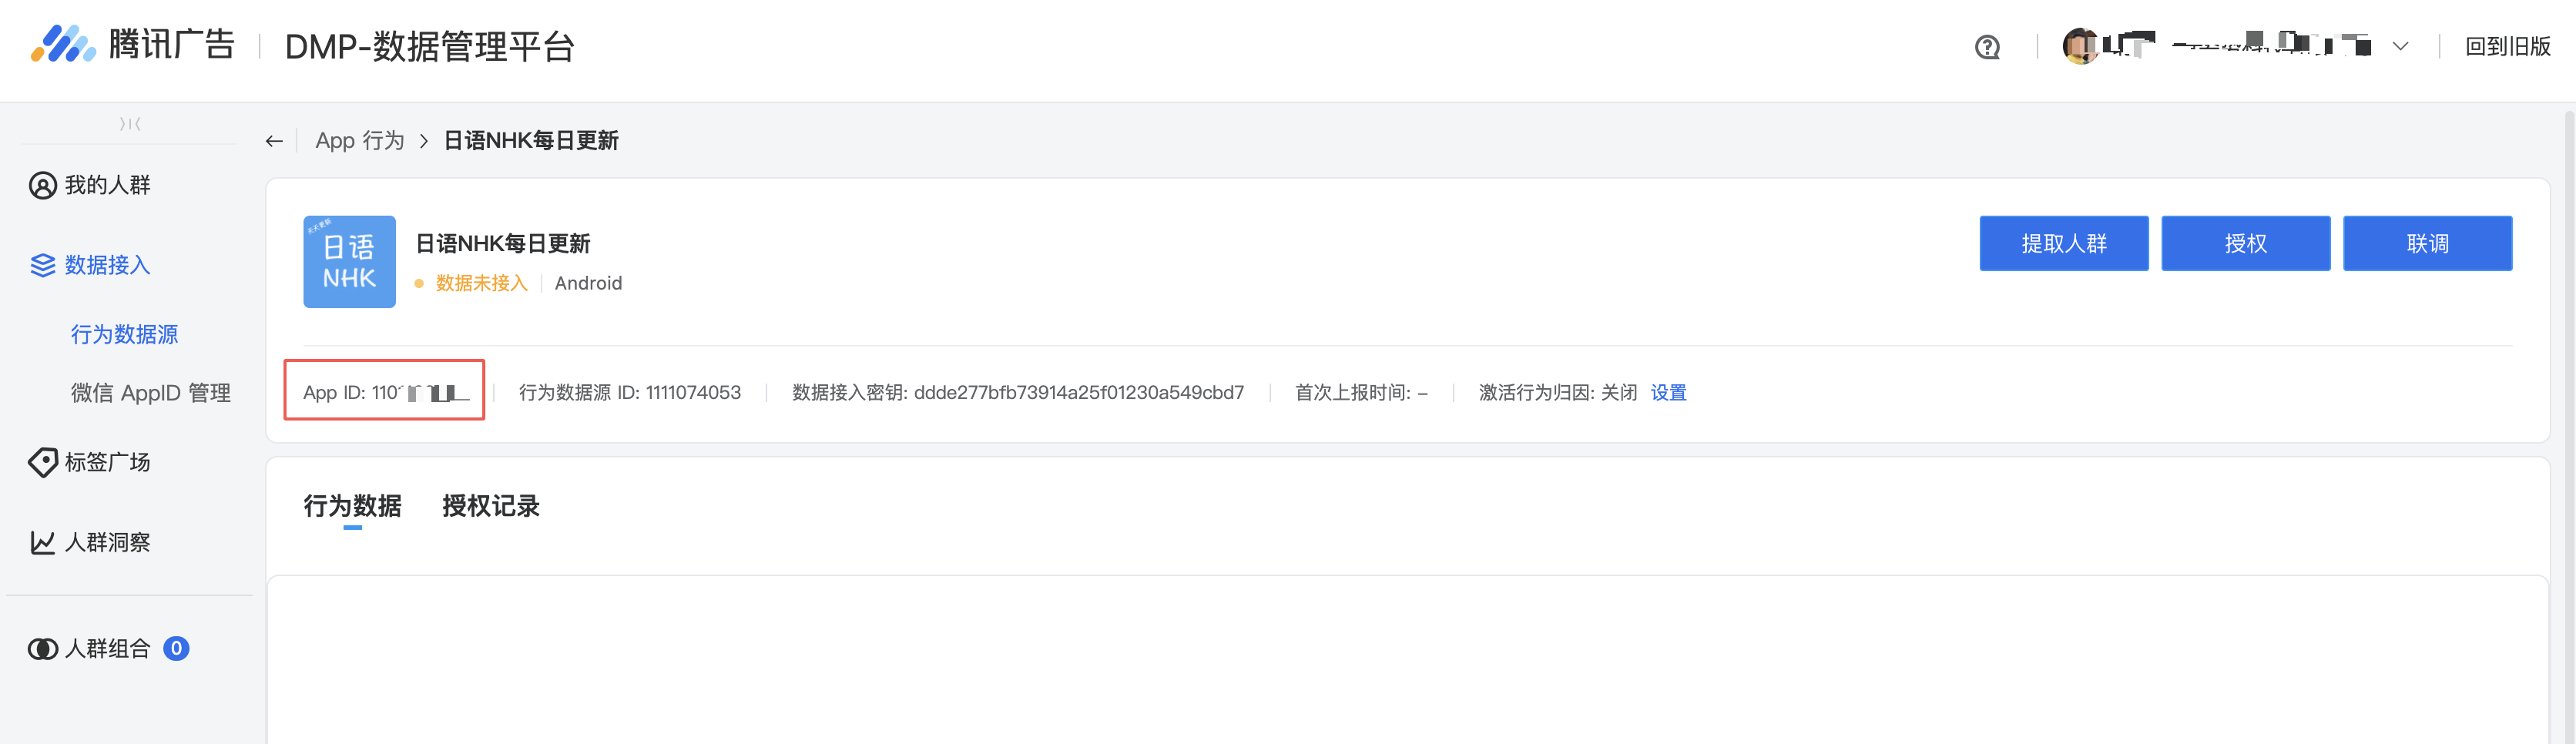2576x744 pixels.
Task: Click the 日语NHK app thumbnail
Action: tap(349, 262)
